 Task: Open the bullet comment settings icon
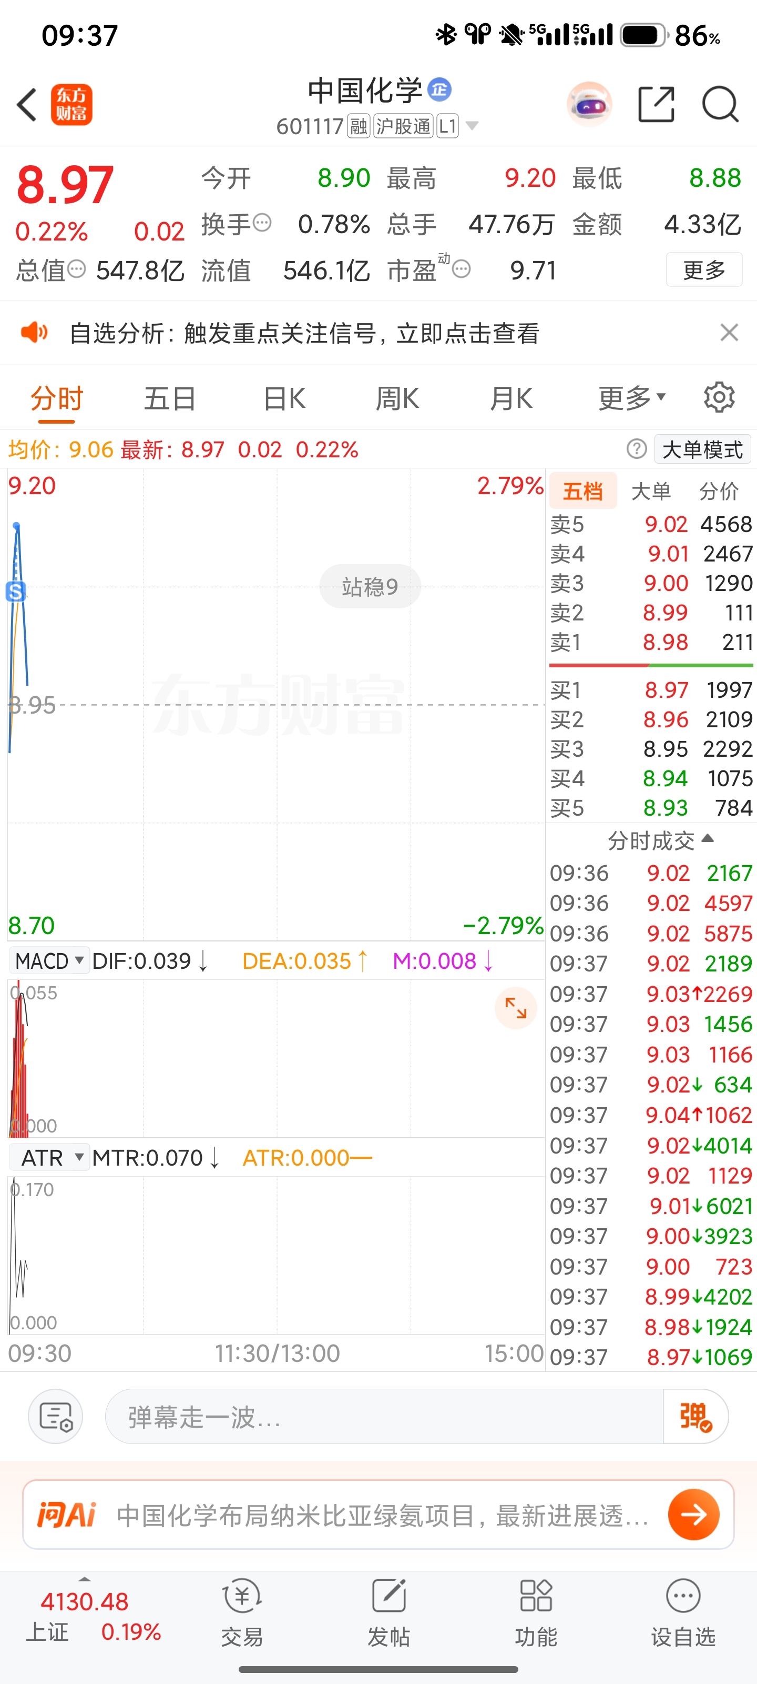56,1417
